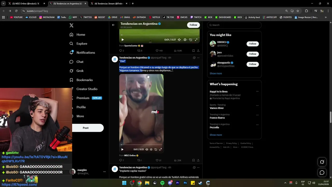Open Windows Start menu
The image size is (332, 187).
tap(124, 183)
